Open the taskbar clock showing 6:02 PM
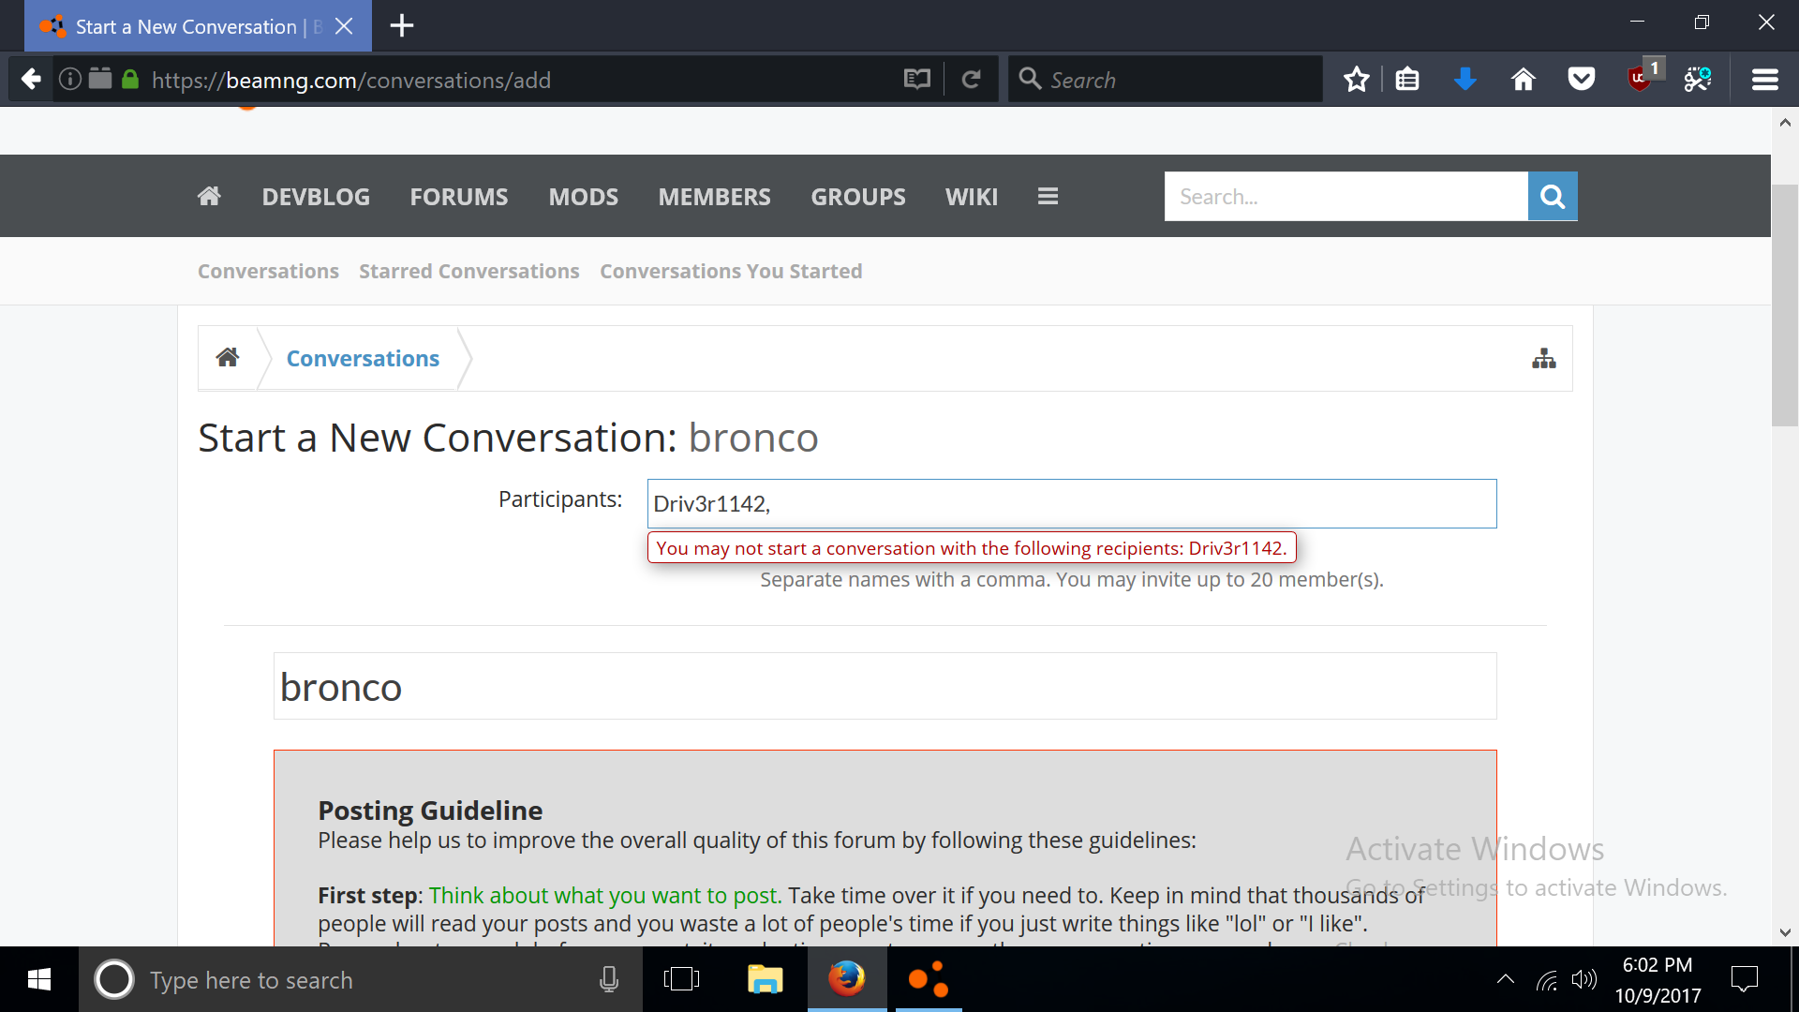Image resolution: width=1799 pixels, height=1012 pixels. coord(1658,979)
